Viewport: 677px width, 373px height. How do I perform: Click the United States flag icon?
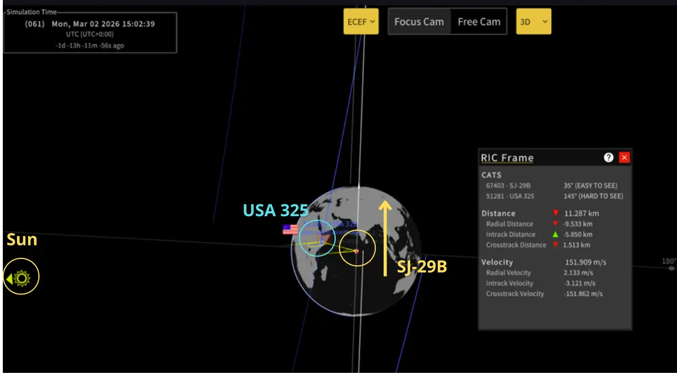click(291, 230)
